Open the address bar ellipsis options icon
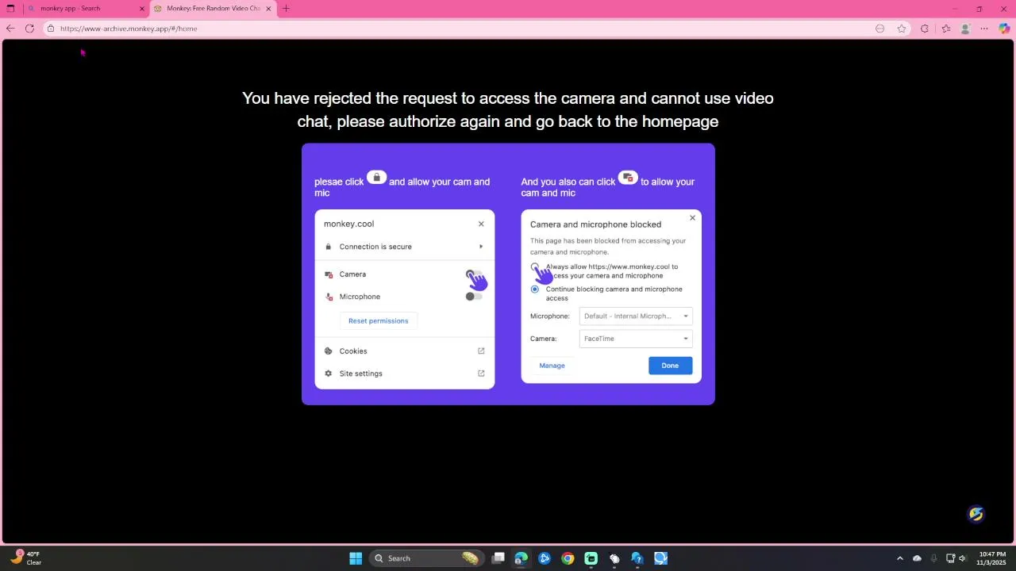Viewport: 1016px width, 571px height. point(879,29)
